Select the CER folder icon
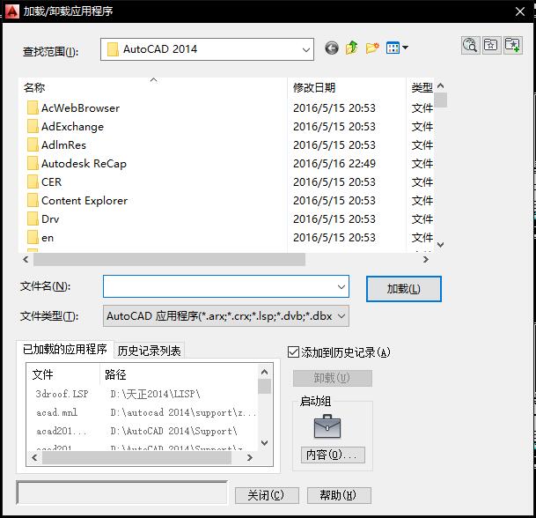This screenshot has height=518, width=536. [33, 181]
